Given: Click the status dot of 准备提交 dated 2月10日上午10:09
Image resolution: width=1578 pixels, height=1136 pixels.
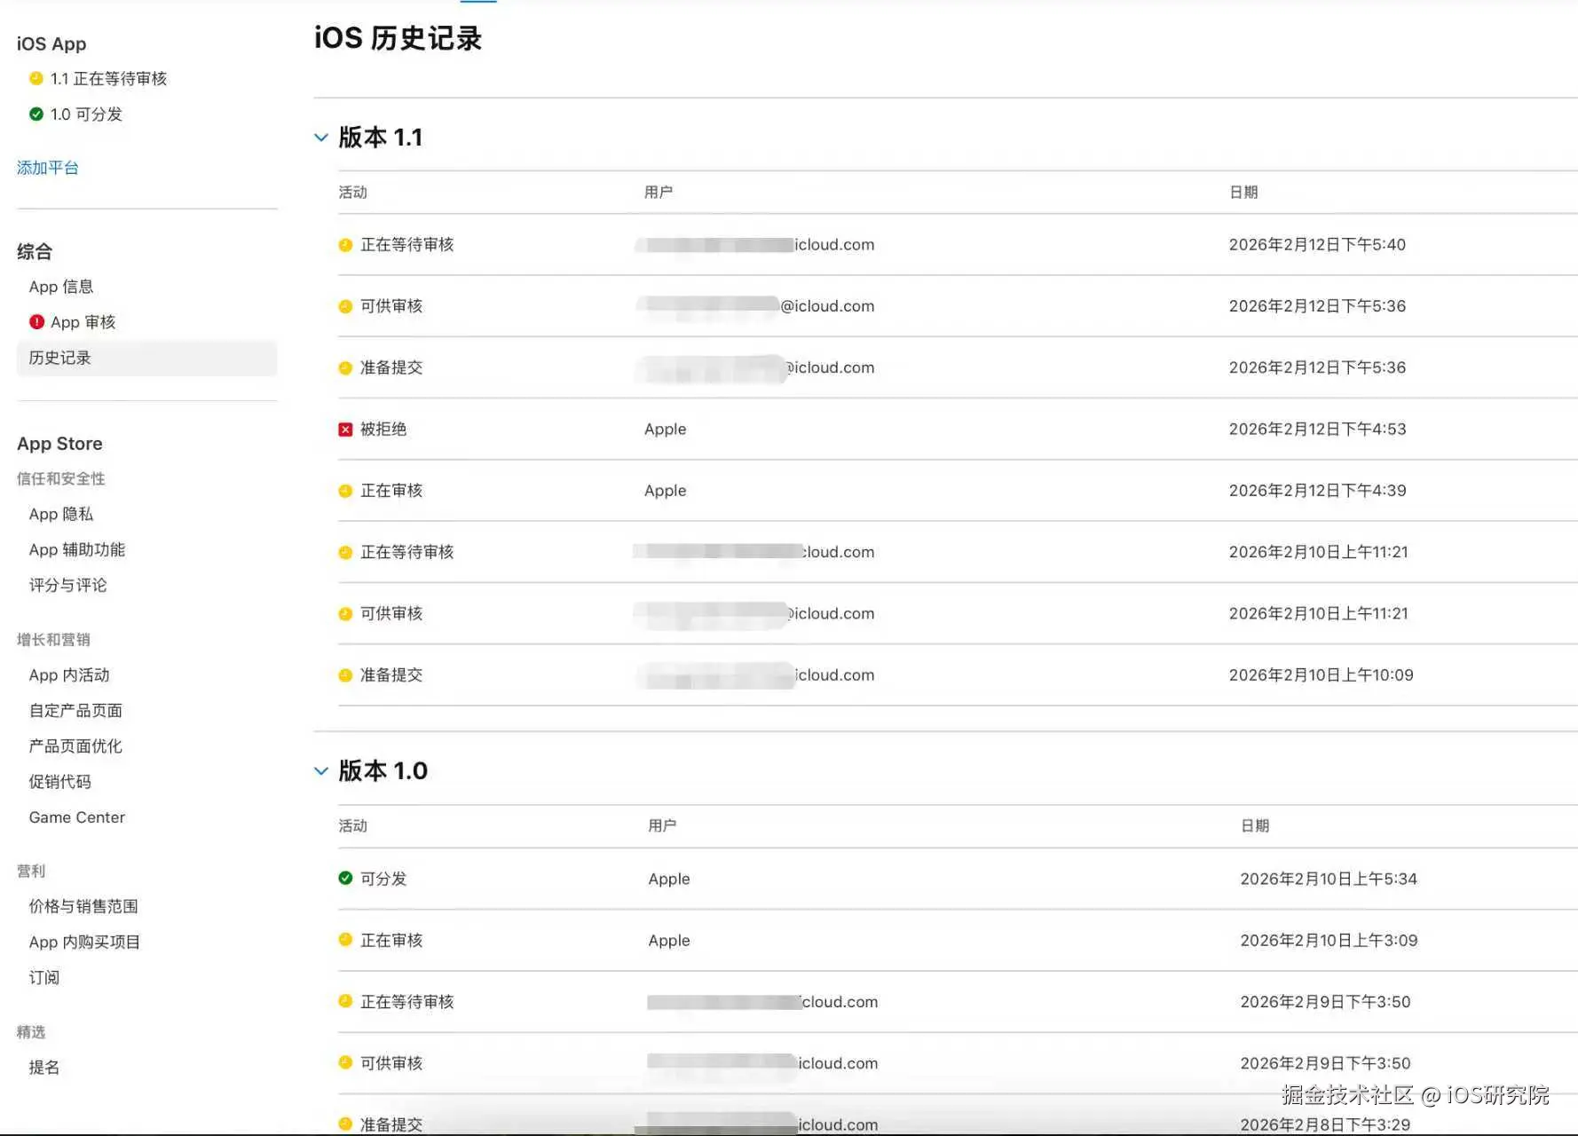Looking at the screenshot, I should (x=345, y=675).
